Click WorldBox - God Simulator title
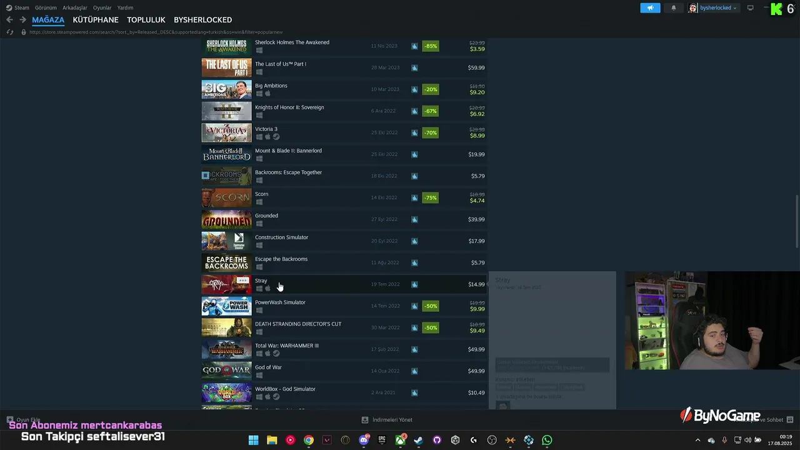This screenshot has width=800, height=450. pyautogui.click(x=285, y=389)
